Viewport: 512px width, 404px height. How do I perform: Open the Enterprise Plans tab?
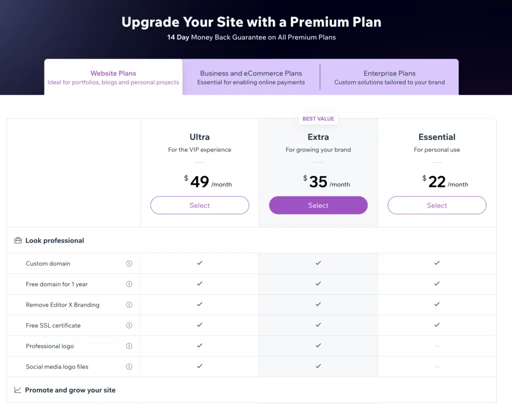pyautogui.click(x=389, y=77)
